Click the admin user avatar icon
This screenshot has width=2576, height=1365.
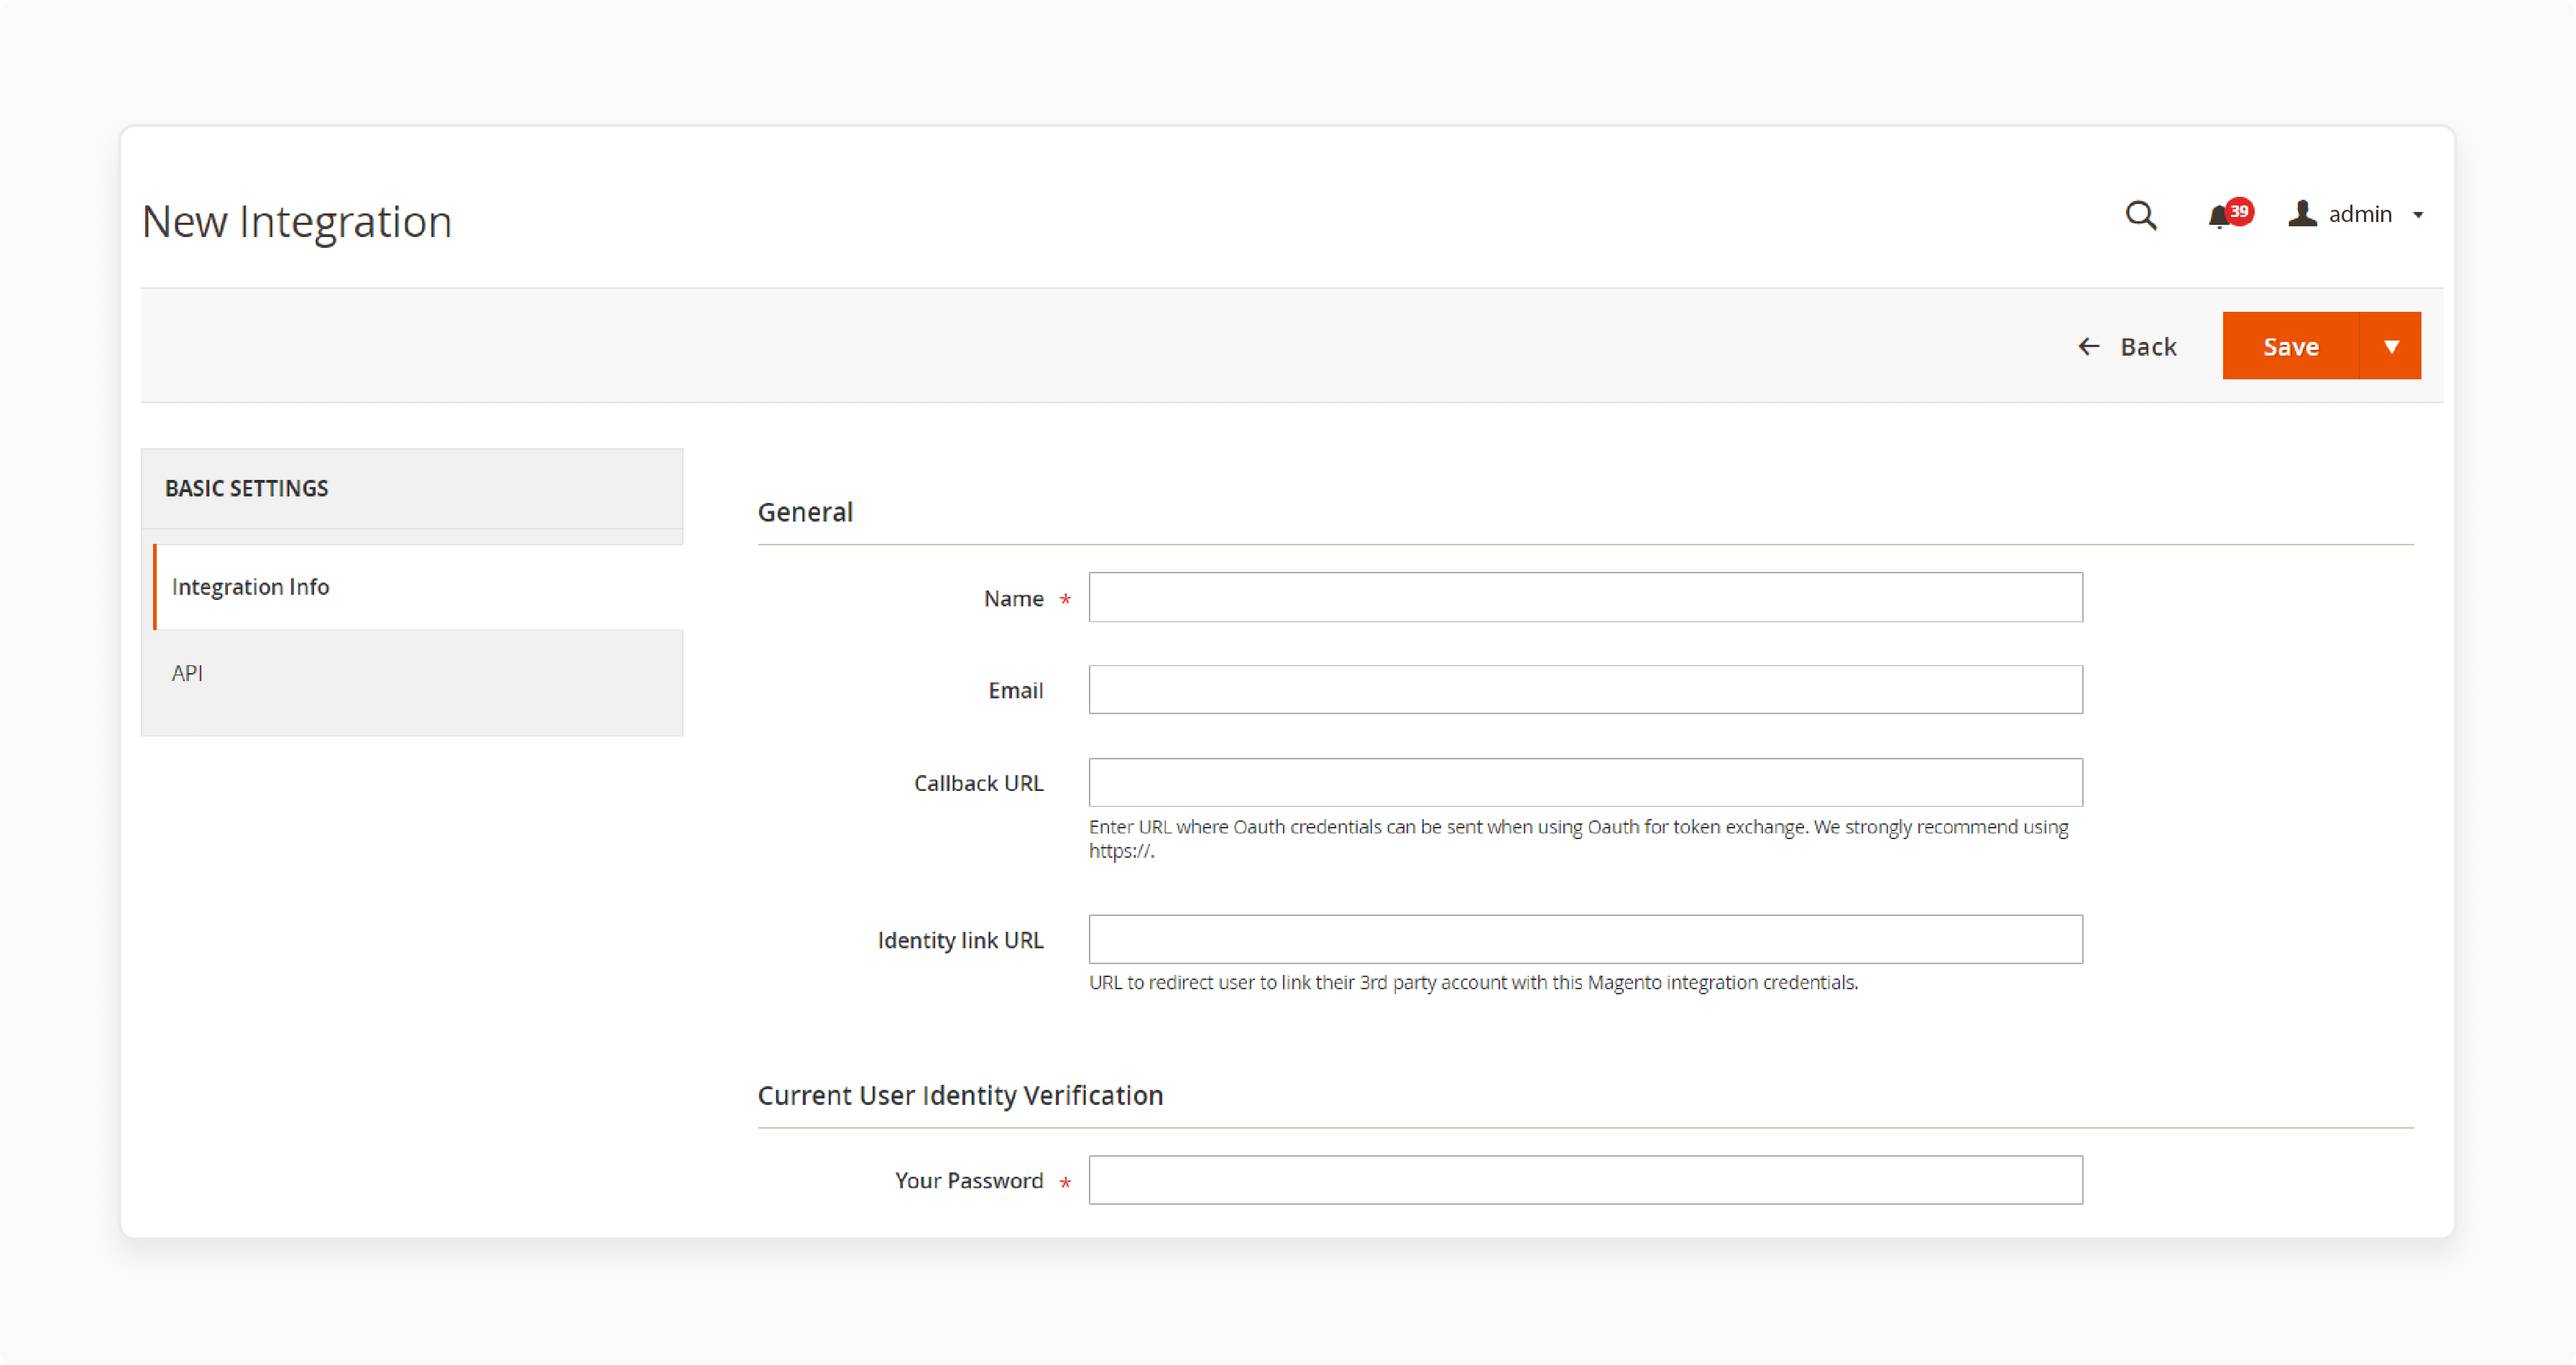click(x=2302, y=214)
